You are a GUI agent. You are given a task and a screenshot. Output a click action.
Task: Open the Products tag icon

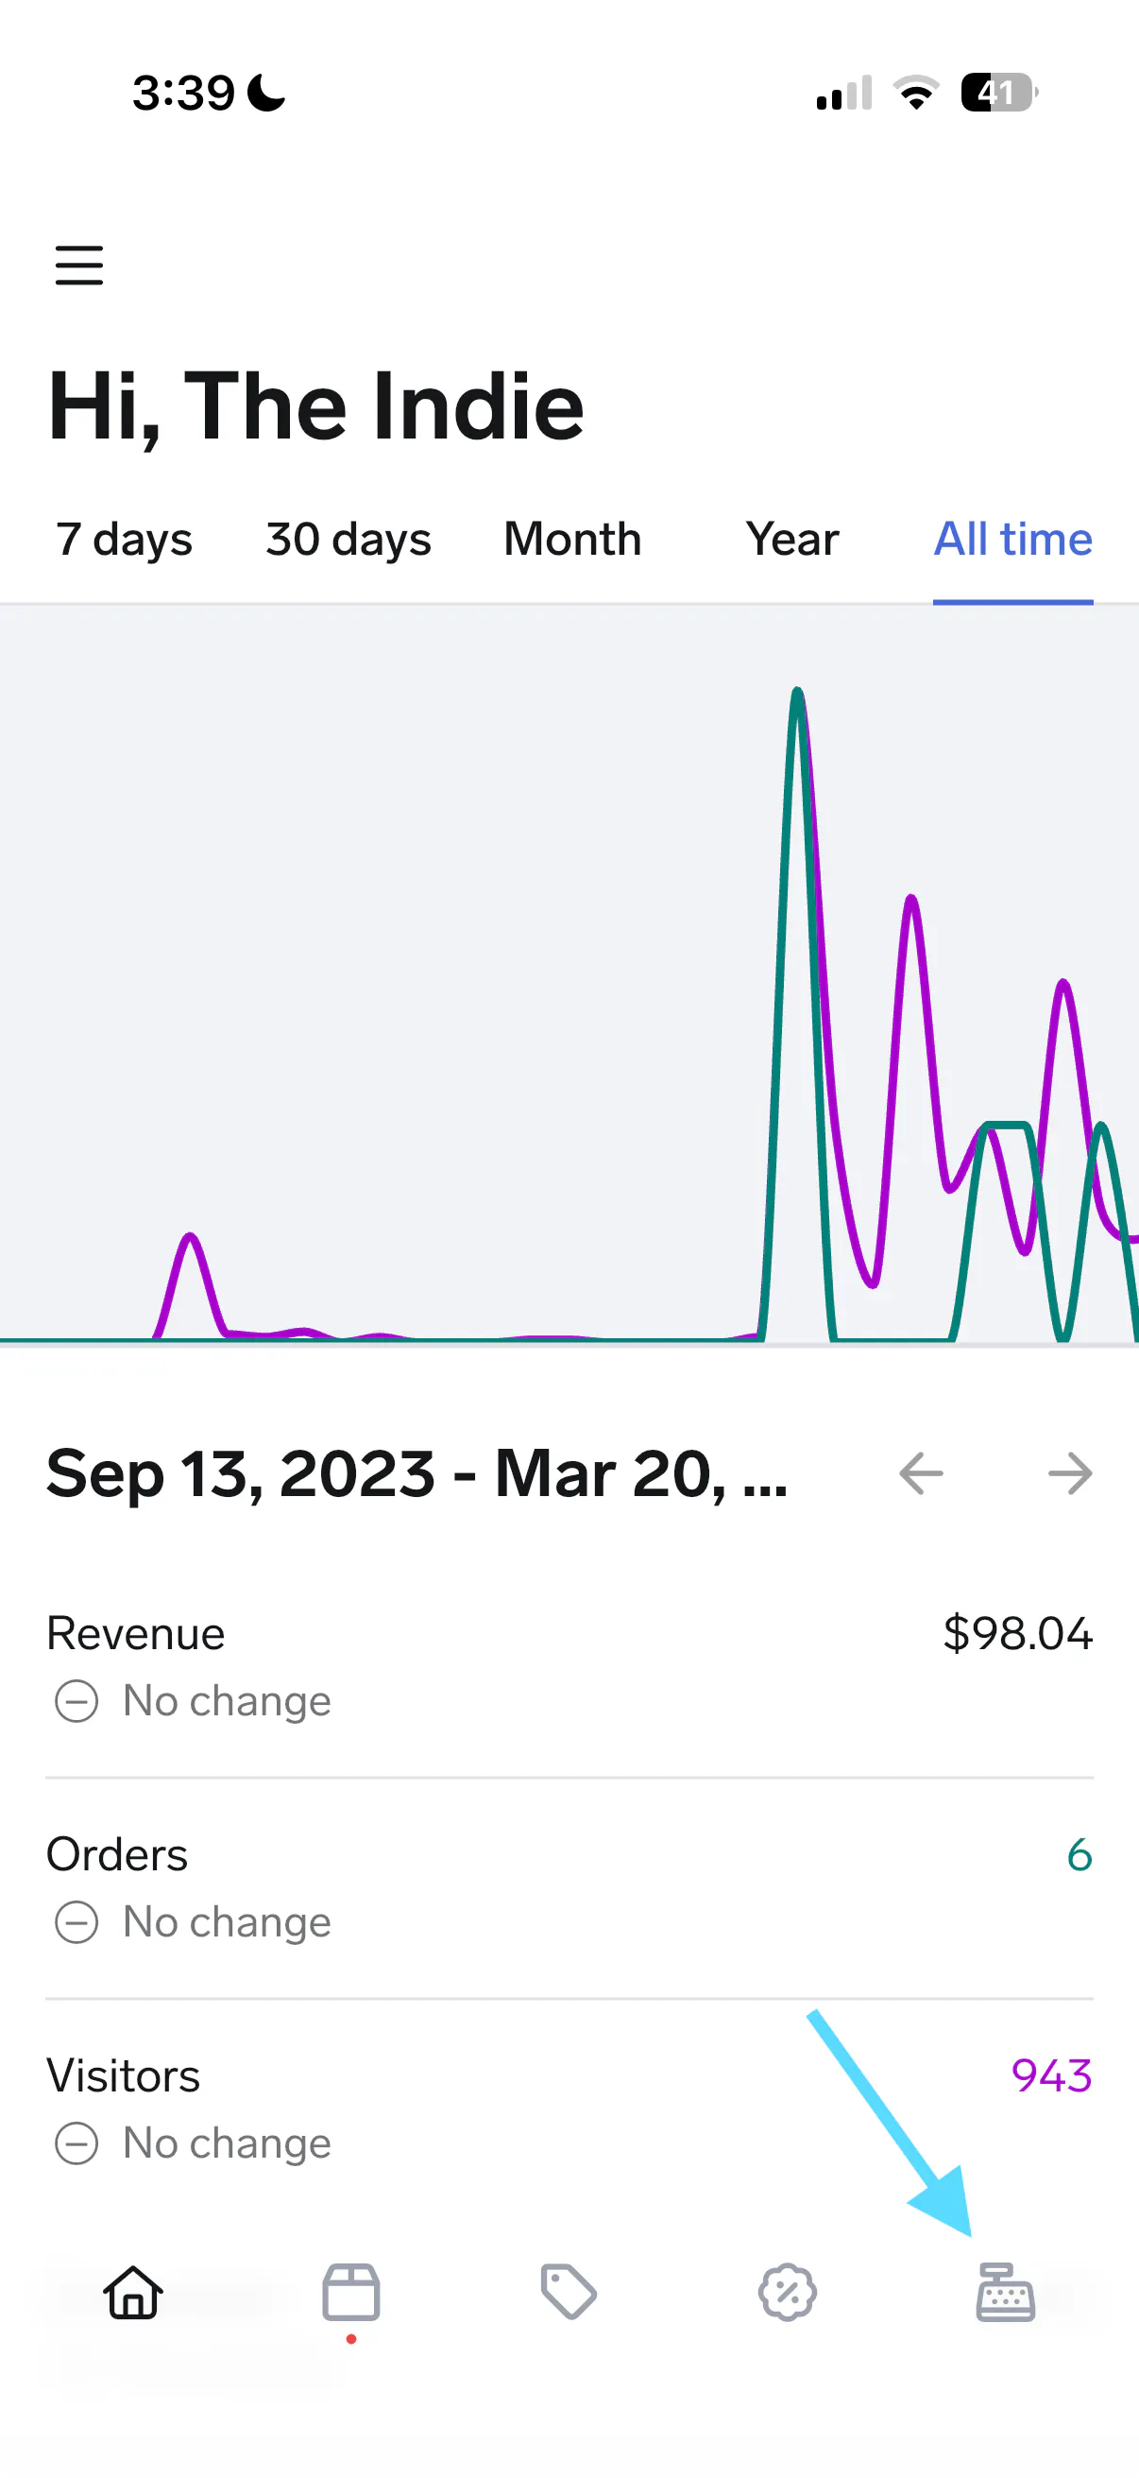click(x=569, y=2293)
